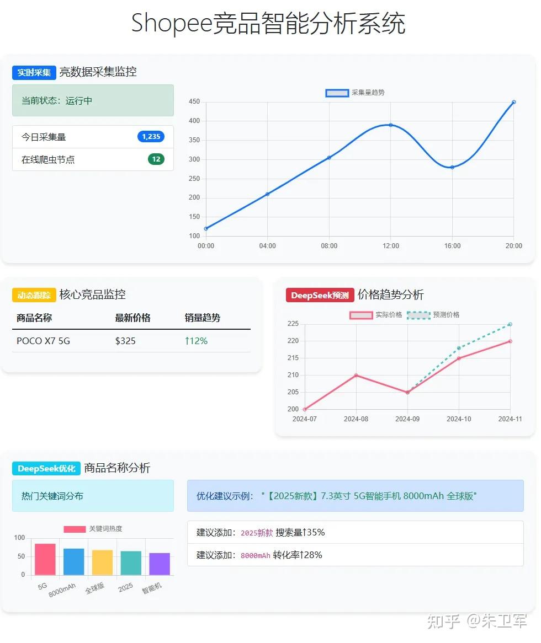Select the POCO X7 5G product cell
541x643 pixels.
(x=43, y=341)
